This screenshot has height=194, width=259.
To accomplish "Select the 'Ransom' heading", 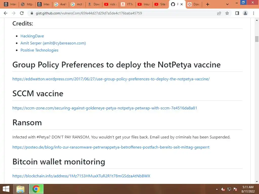I will [x=27, y=123].
